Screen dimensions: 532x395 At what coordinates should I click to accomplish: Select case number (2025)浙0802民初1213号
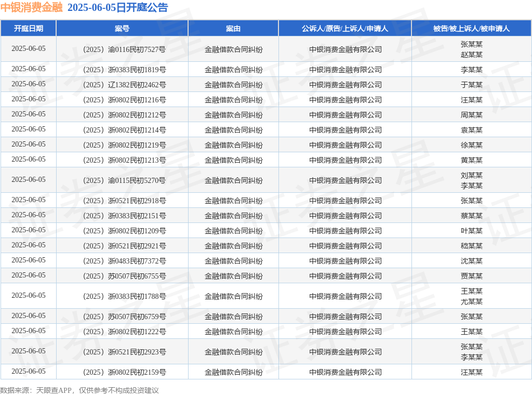click(124, 160)
